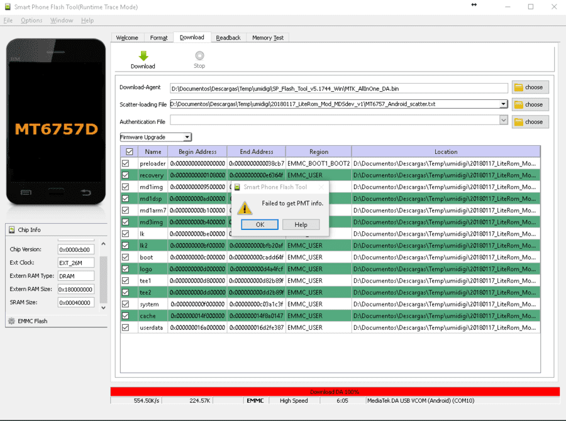This screenshot has width=566, height=421.
Task: Click choose button for Authentication File
Action: click(530, 122)
